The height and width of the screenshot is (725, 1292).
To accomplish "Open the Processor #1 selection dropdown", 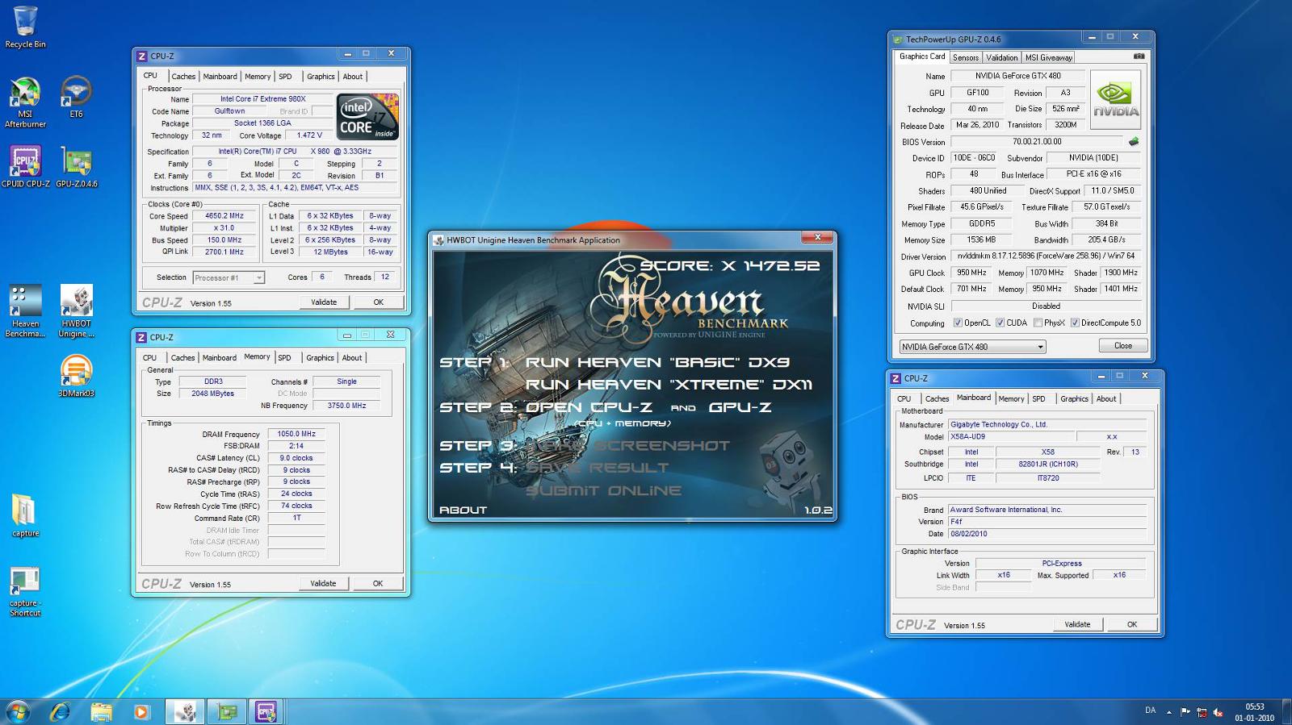I will 229,277.
